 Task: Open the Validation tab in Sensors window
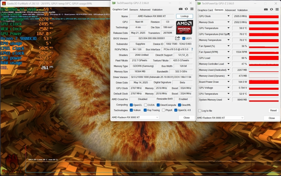242,10
